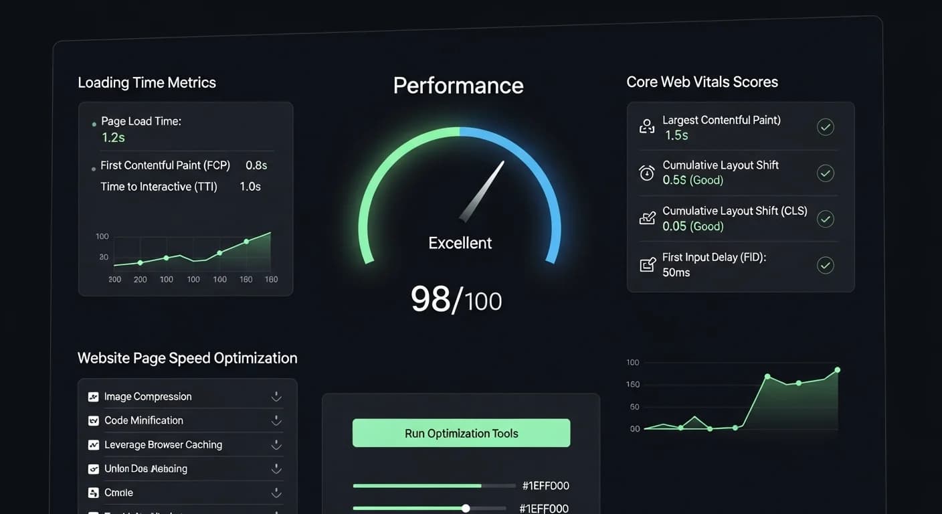Toggle the First Input Delay check circle

click(826, 266)
